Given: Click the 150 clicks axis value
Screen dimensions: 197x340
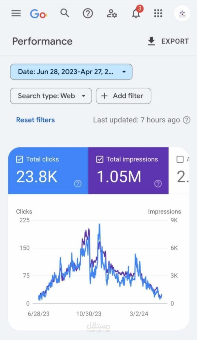Looking at the screenshot, I should click(24, 248).
